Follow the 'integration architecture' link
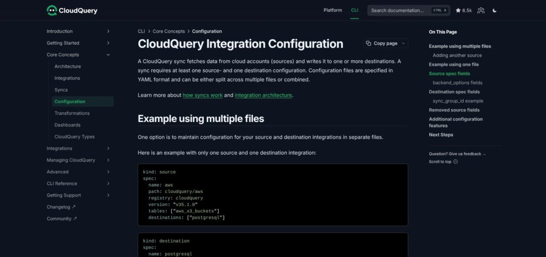Screen dimensions: 546x257 [263, 95]
